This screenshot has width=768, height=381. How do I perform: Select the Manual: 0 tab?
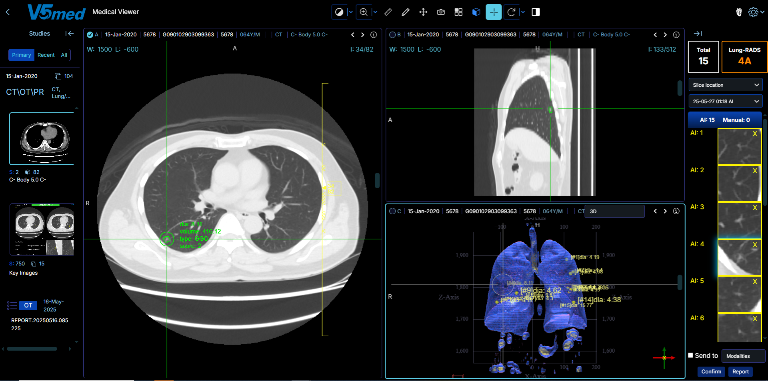(x=736, y=120)
